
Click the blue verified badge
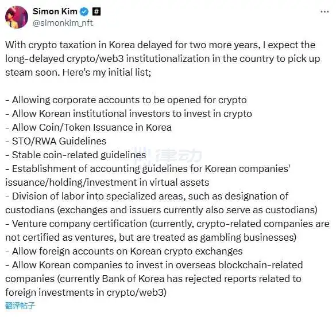tap(84, 11)
